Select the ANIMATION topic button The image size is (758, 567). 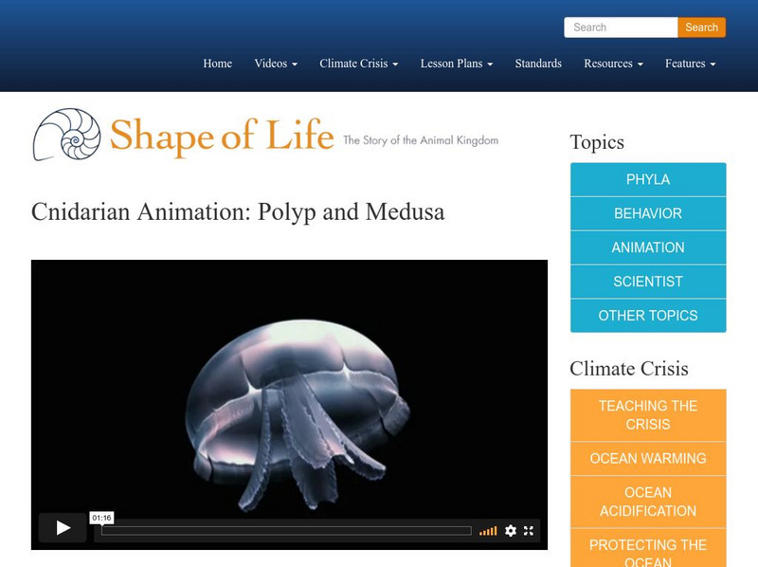point(647,247)
